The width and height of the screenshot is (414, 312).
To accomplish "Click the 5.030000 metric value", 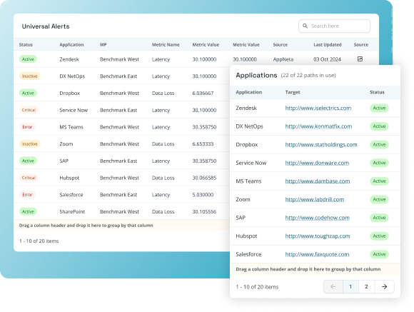I will (203, 195).
